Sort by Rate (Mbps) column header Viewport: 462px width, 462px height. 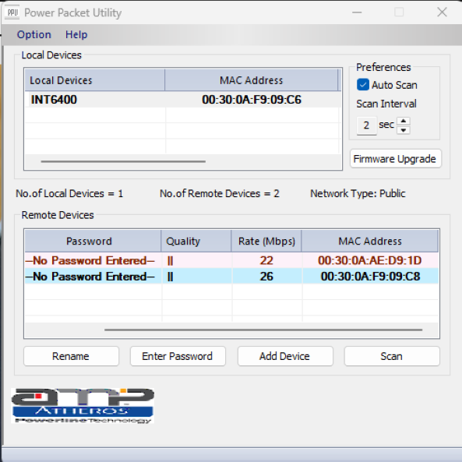[266, 242]
